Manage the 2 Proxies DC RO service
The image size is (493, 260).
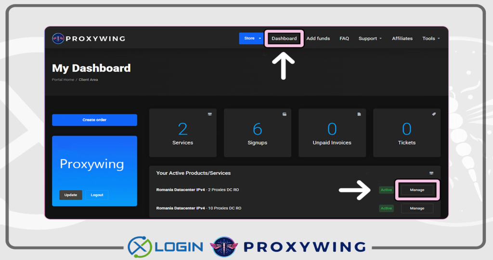click(x=417, y=190)
